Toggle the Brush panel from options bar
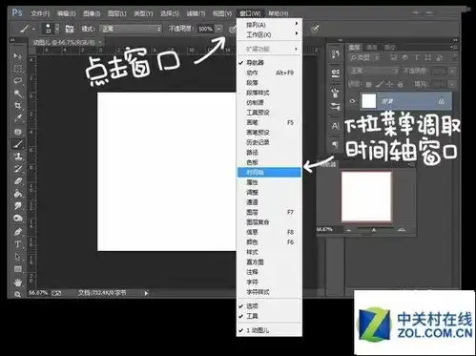Image resolution: width=476 pixels, height=356 pixels. pyautogui.click(x=70, y=29)
